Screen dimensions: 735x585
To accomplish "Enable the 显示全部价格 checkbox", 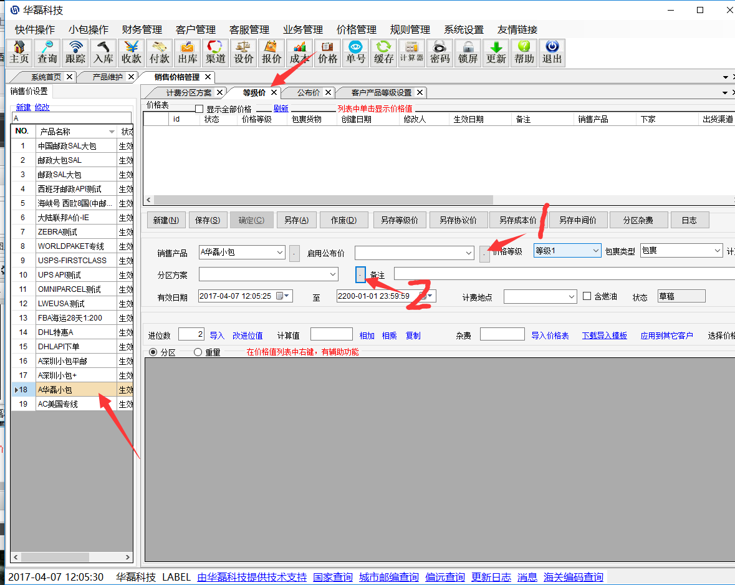I will point(199,109).
